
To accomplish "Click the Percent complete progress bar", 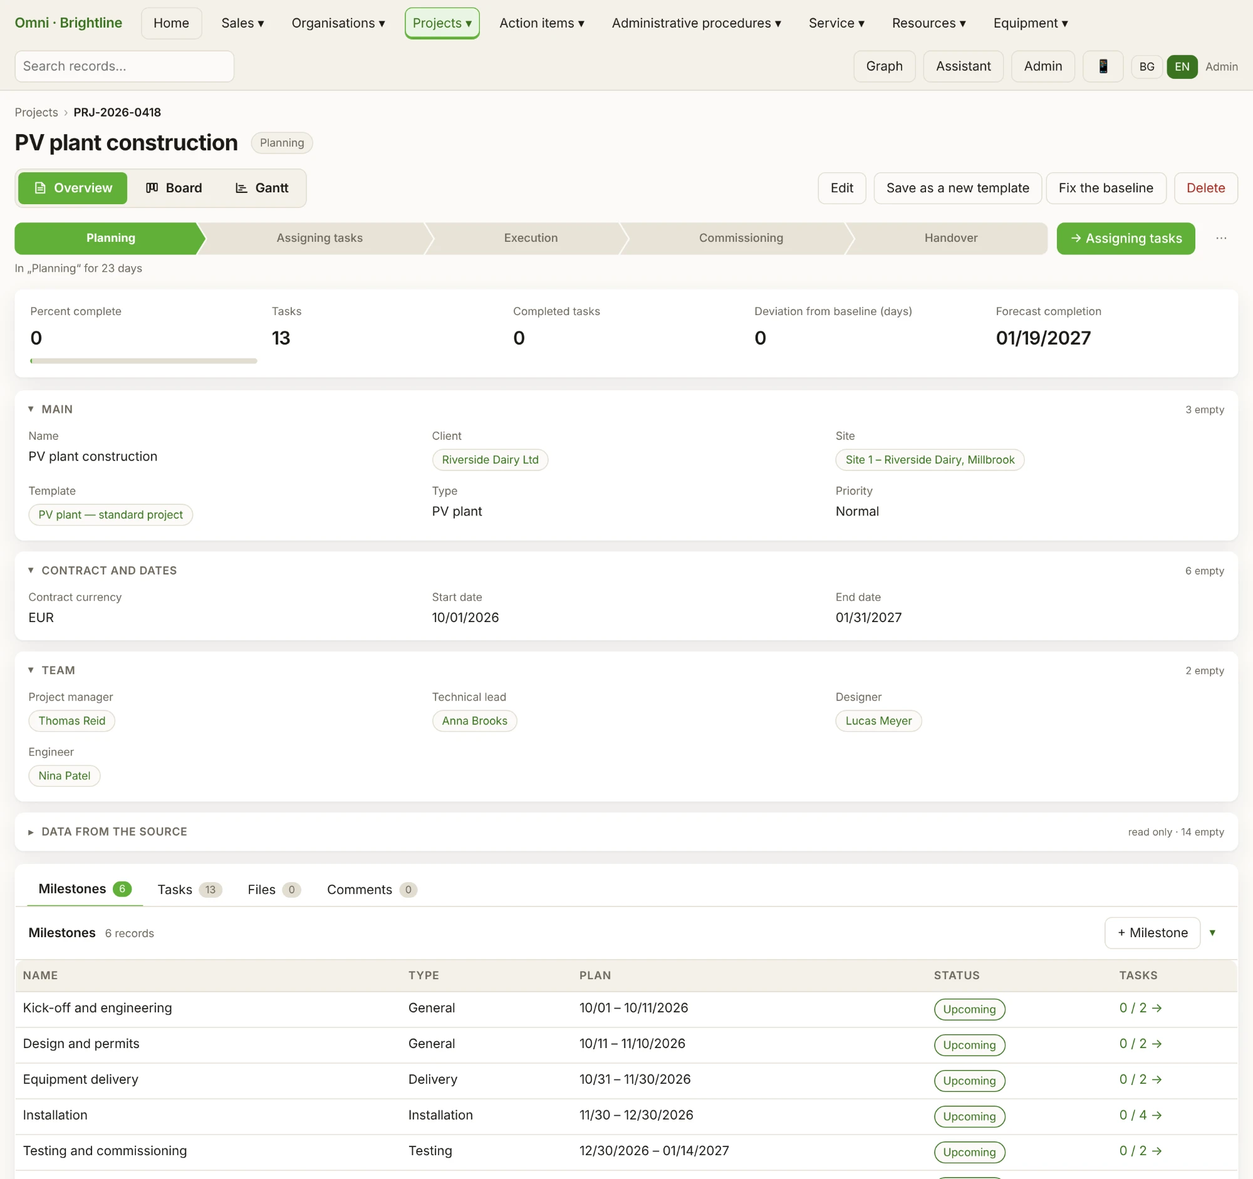I will [x=143, y=361].
